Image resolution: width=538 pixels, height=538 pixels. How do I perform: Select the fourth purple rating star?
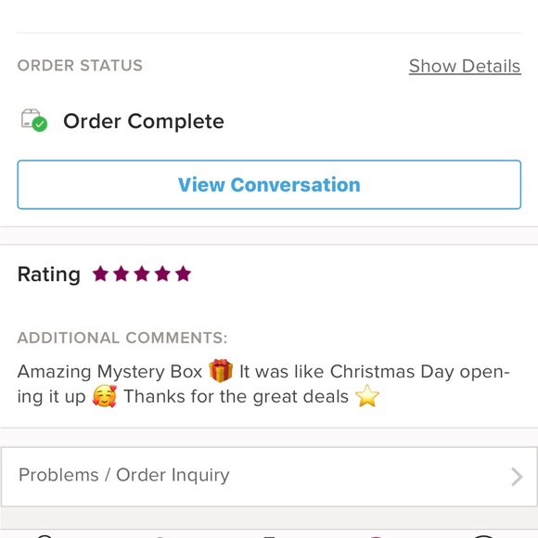tap(162, 274)
